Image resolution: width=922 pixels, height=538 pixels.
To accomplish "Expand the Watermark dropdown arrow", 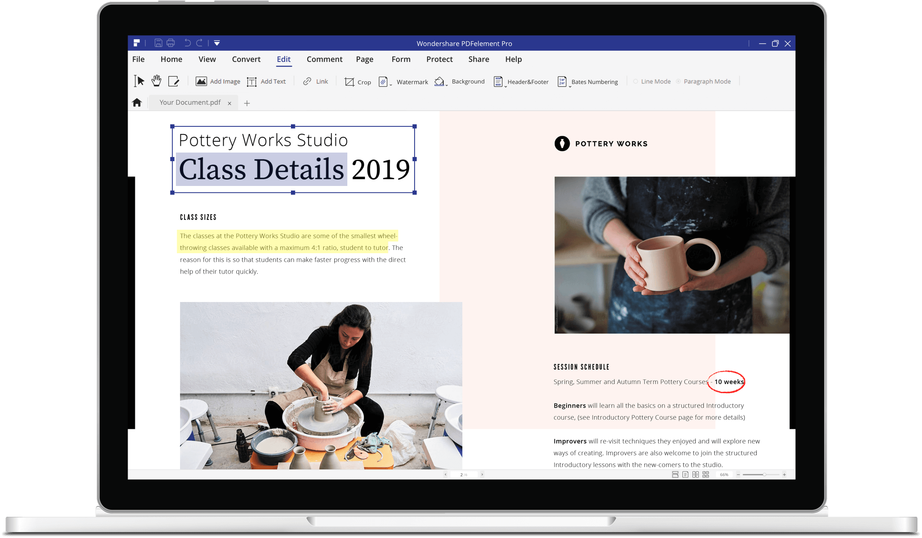I will (x=391, y=84).
